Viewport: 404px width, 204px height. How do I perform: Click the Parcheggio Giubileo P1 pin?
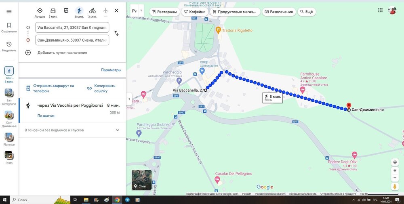coord(139,133)
